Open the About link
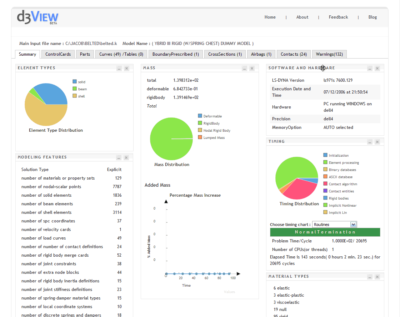The image size is (400, 317). (x=302, y=17)
